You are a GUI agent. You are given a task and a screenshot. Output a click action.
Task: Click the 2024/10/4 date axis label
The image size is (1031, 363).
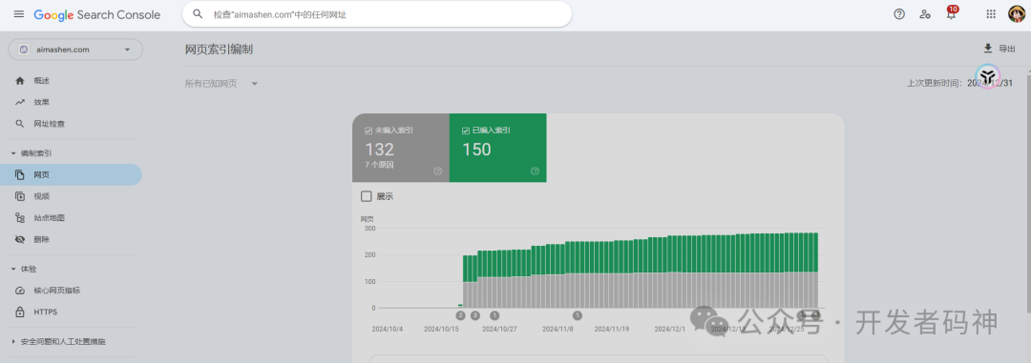click(x=388, y=329)
